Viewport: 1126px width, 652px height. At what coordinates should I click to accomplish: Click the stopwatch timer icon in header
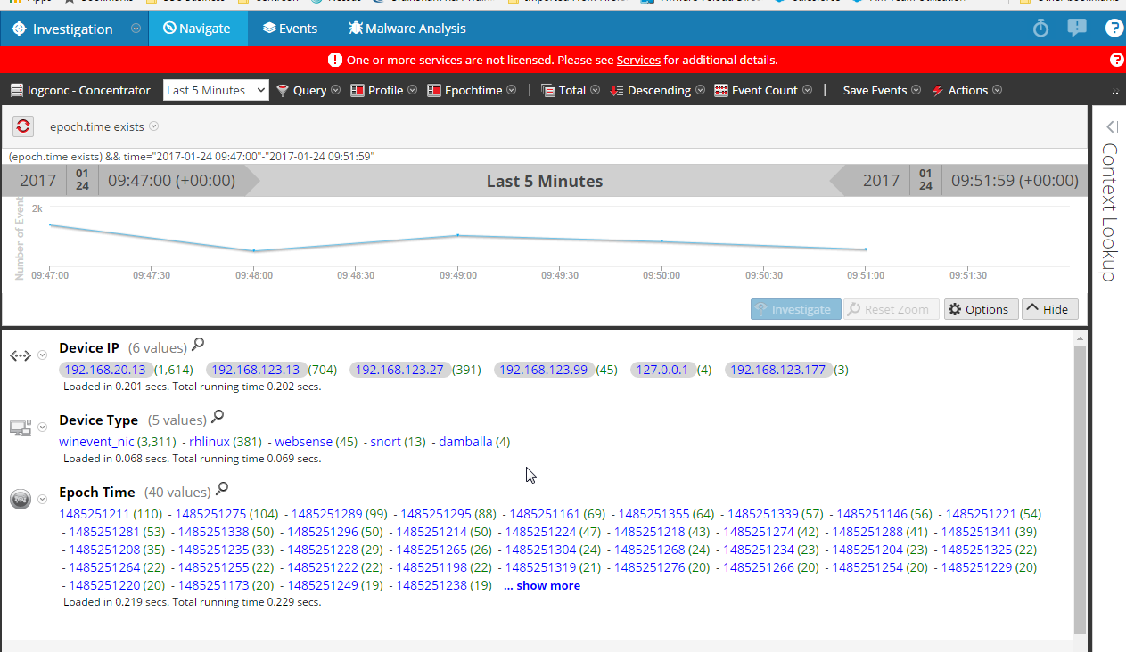(1040, 29)
